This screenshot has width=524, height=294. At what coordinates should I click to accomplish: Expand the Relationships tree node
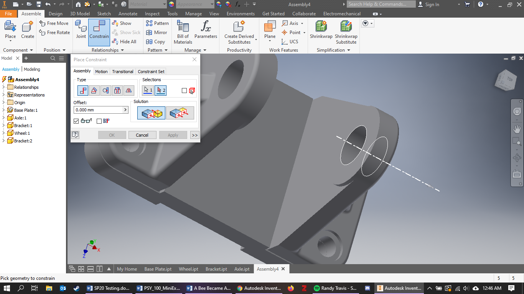click(x=3, y=87)
